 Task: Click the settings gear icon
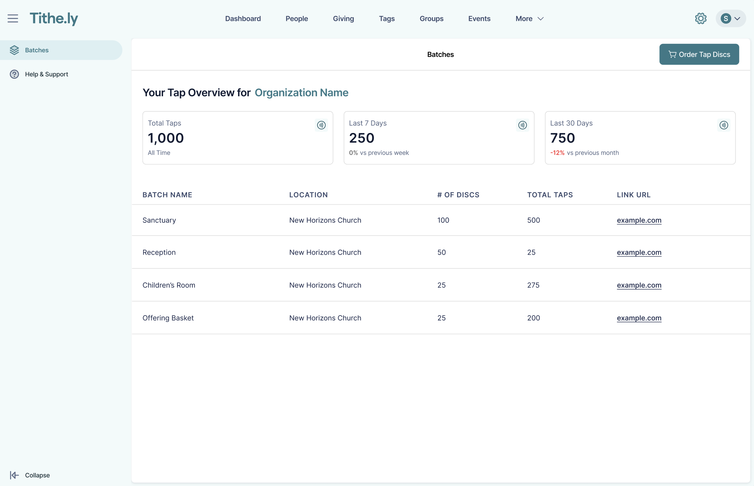tap(700, 18)
